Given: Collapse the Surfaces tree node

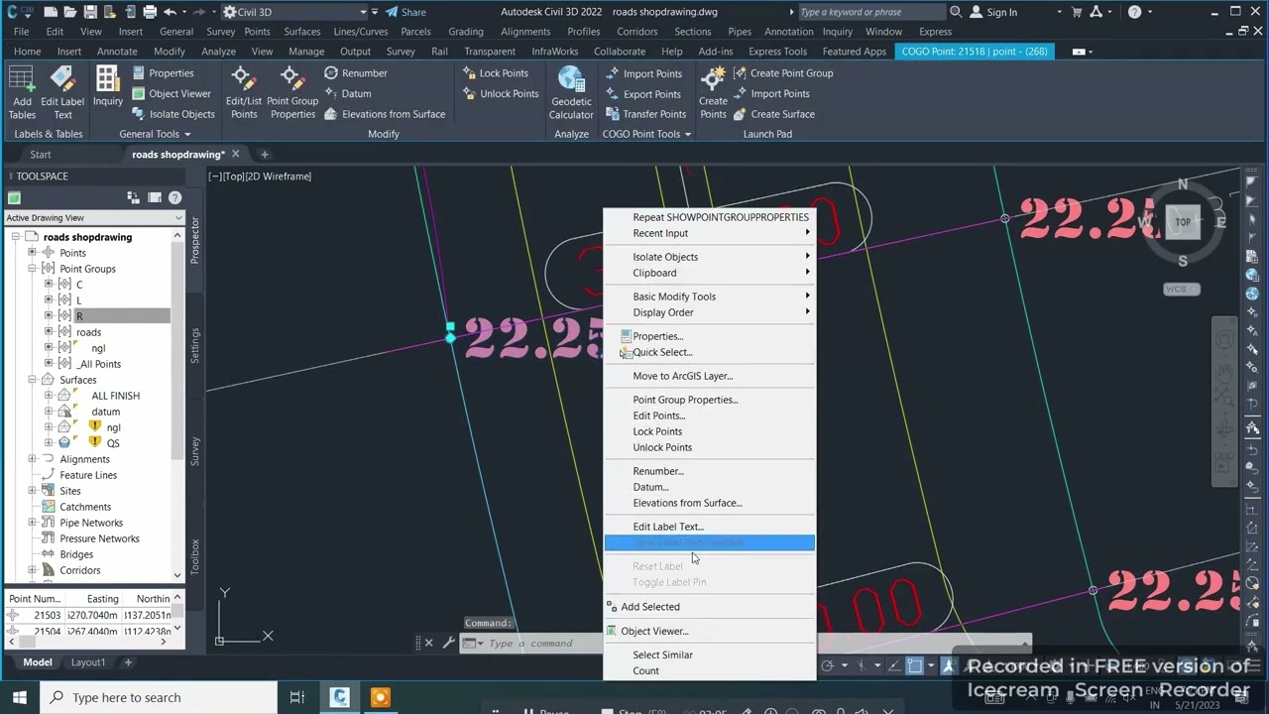Looking at the screenshot, I should point(33,380).
